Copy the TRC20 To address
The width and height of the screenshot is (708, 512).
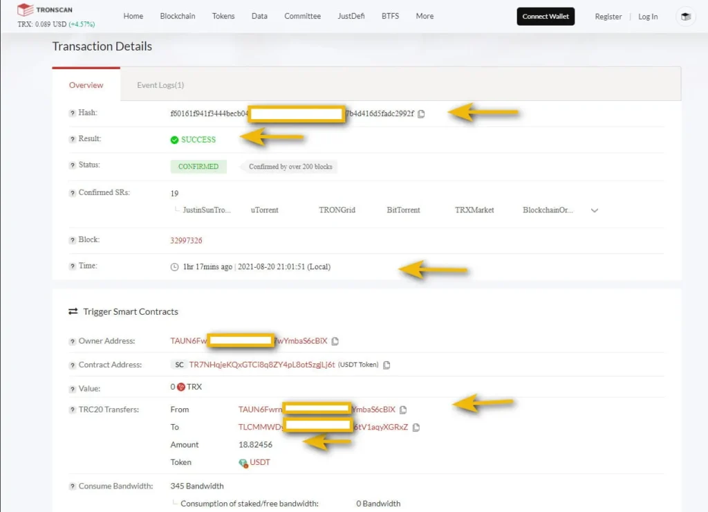click(416, 427)
